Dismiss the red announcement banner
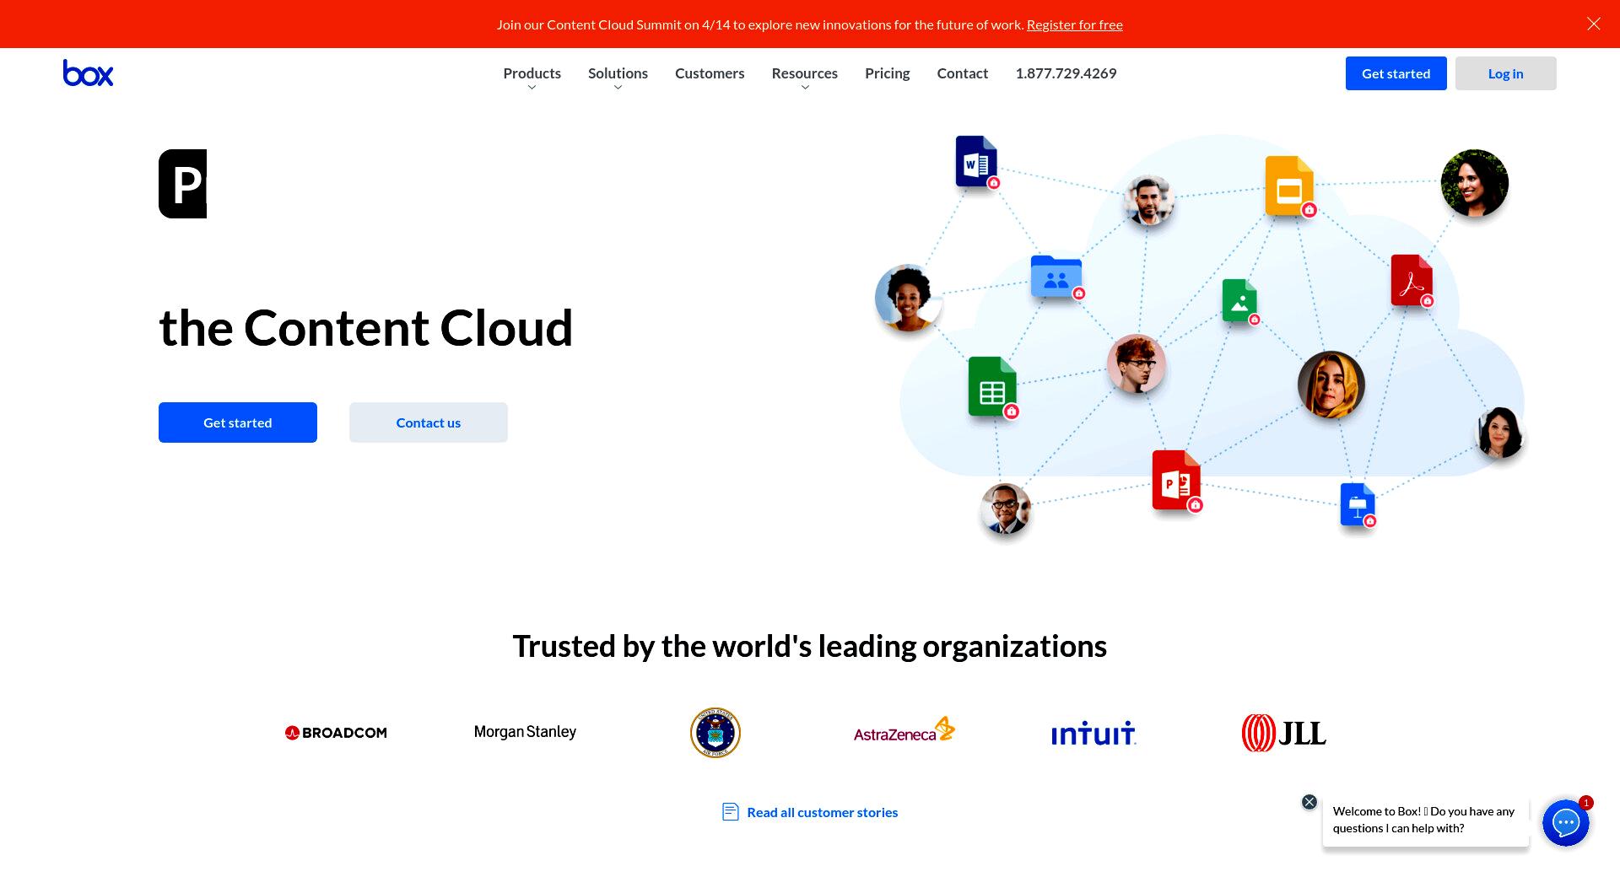Screen dimensions: 1620x877 [1594, 24]
